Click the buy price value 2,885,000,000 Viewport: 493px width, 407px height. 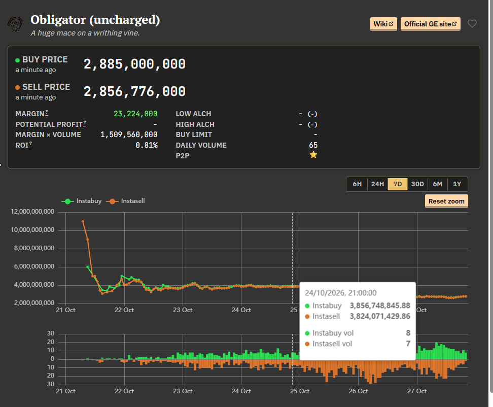[x=134, y=64]
